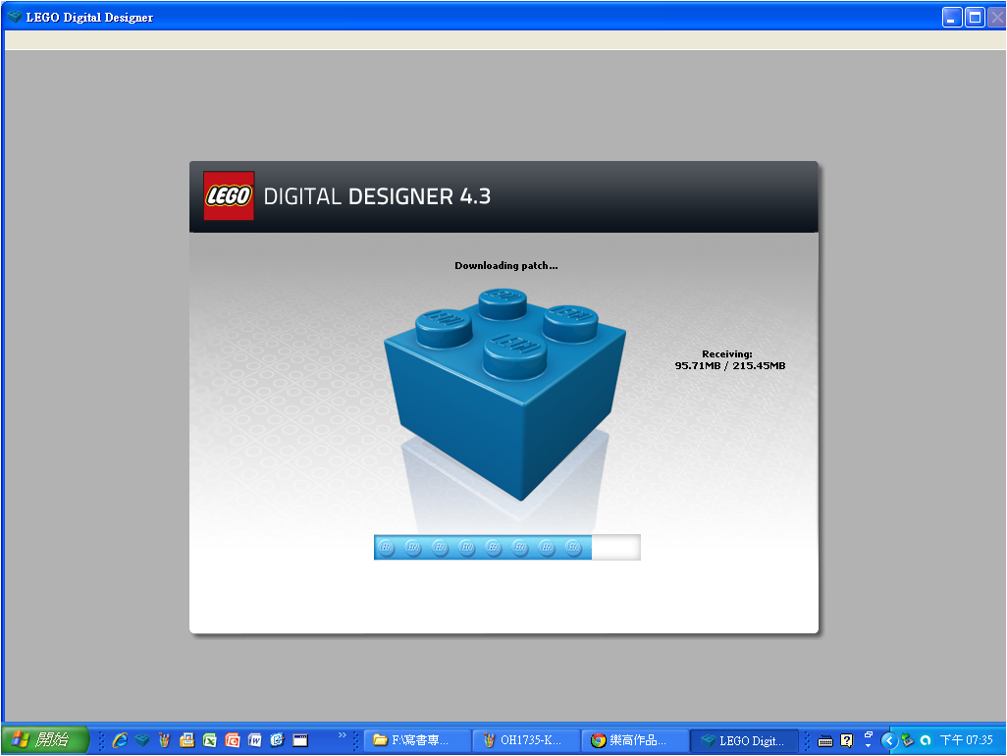The width and height of the screenshot is (1007, 756).
Task: Click the language bar help icon
Action: click(847, 740)
